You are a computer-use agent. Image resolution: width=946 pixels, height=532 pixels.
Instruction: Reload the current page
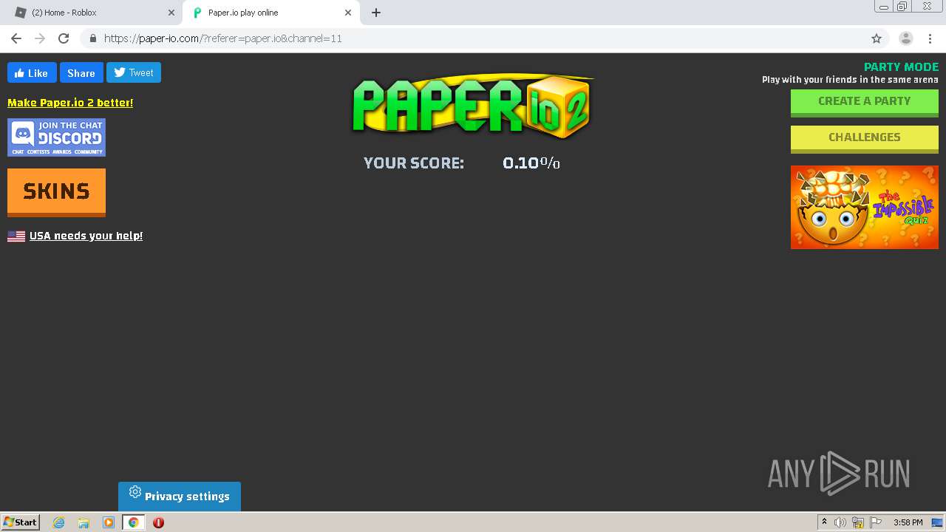click(x=64, y=38)
